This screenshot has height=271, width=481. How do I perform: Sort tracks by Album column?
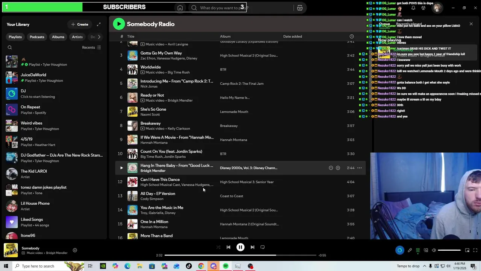(225, 37)
